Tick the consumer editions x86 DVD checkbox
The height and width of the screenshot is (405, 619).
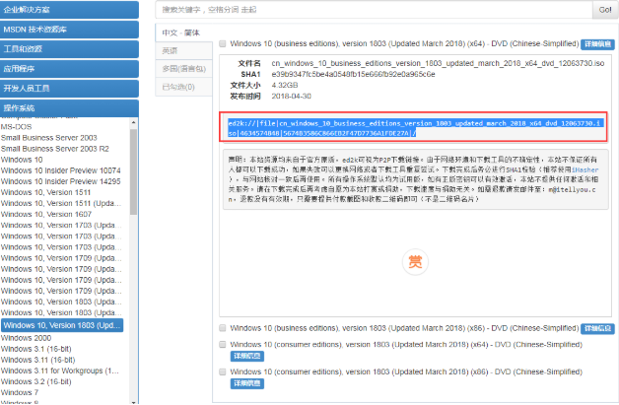[223, 371]
